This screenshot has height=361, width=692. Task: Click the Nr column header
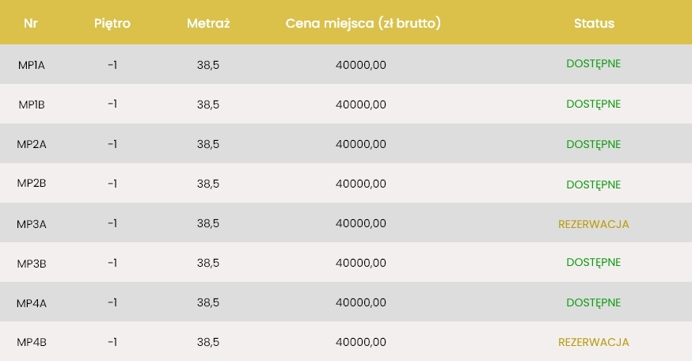coord(30,23)
